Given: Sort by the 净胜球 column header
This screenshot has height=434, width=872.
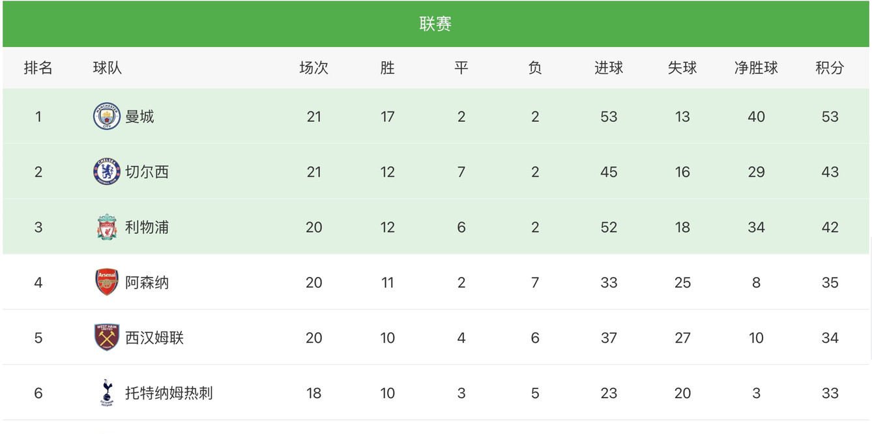Looking at the screenshot, I should point(756,68).
